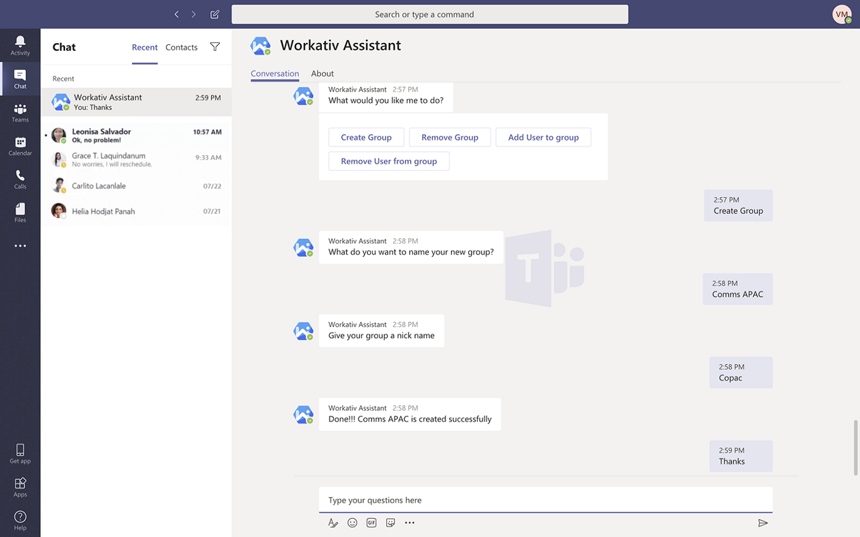Open chat with Grace T. Laquindanum

pos(136,160)
